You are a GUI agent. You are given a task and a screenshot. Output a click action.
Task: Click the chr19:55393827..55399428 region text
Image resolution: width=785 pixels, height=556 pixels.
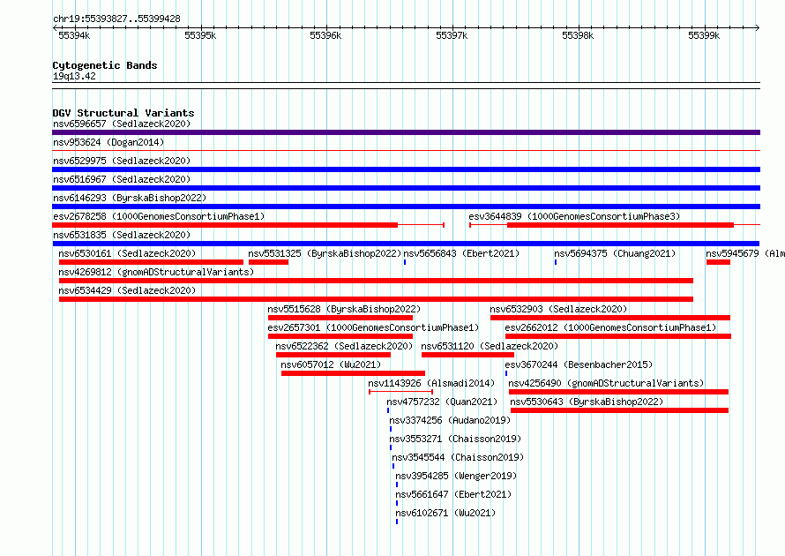(x=116, y=19)
